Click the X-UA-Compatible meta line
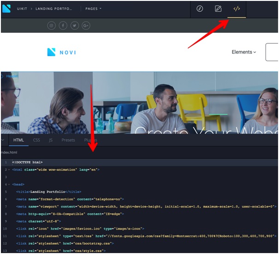Viewport: 279px width, 254px height. click(x=70, y=214)
